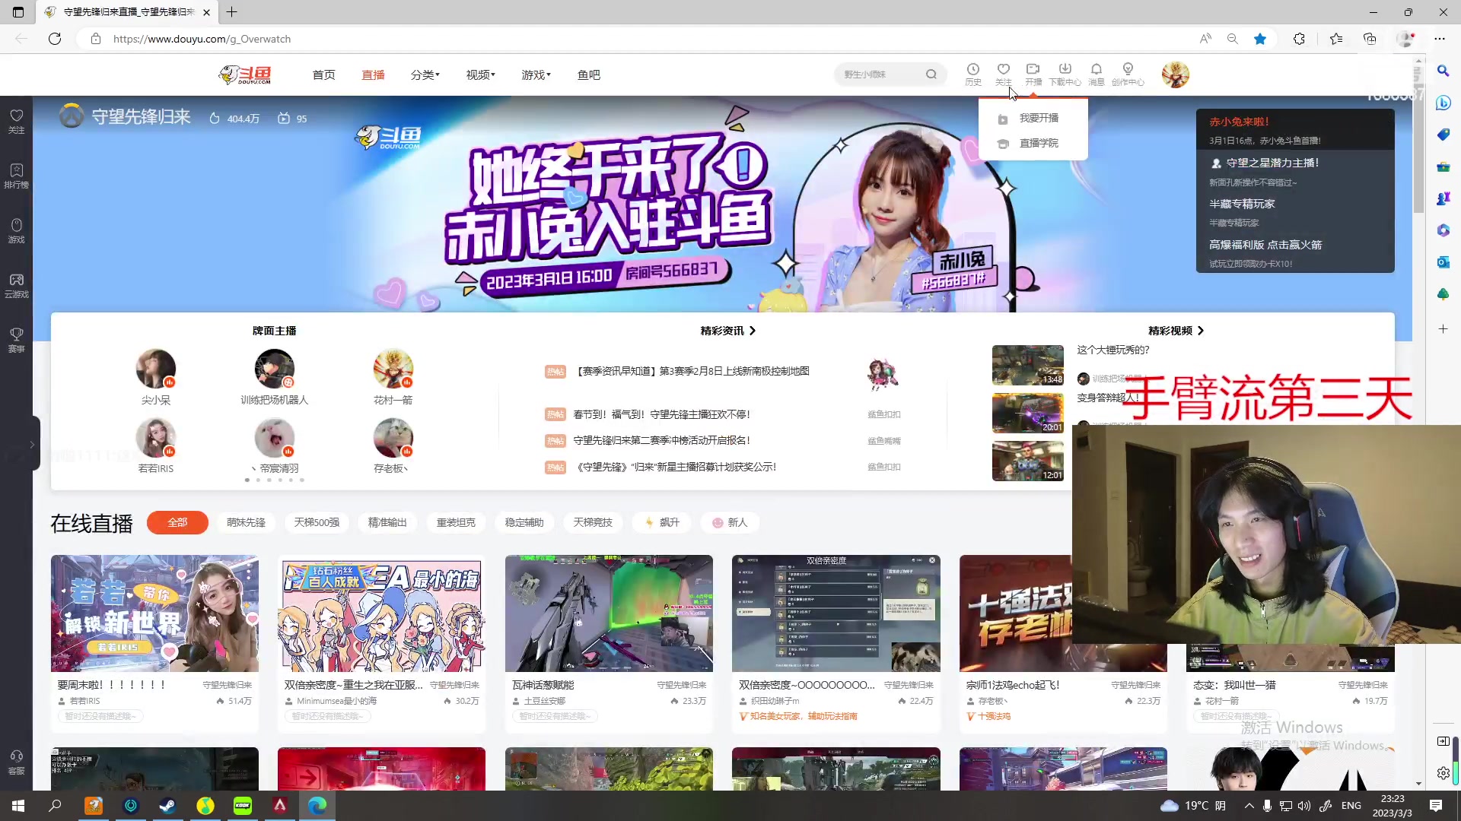1461x821 pixels.
Task: Select the 飙升 filter tab
Action: click(x=661, y=522)
